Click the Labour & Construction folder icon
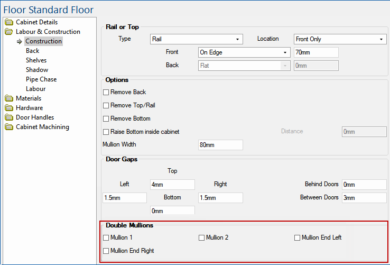390x265 pixels. click(9, 32)
